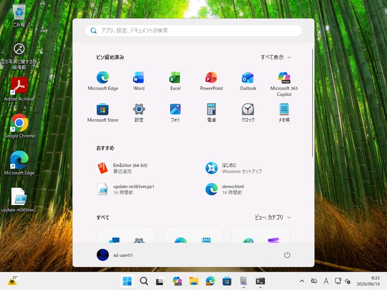Open Microsoft 365 Copilot on taskbar
The width and height of the screenshot is (387, 290).
(177, 281)
